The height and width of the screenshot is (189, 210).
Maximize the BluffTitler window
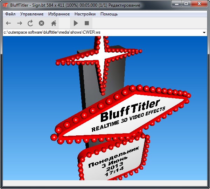point(186,4)
